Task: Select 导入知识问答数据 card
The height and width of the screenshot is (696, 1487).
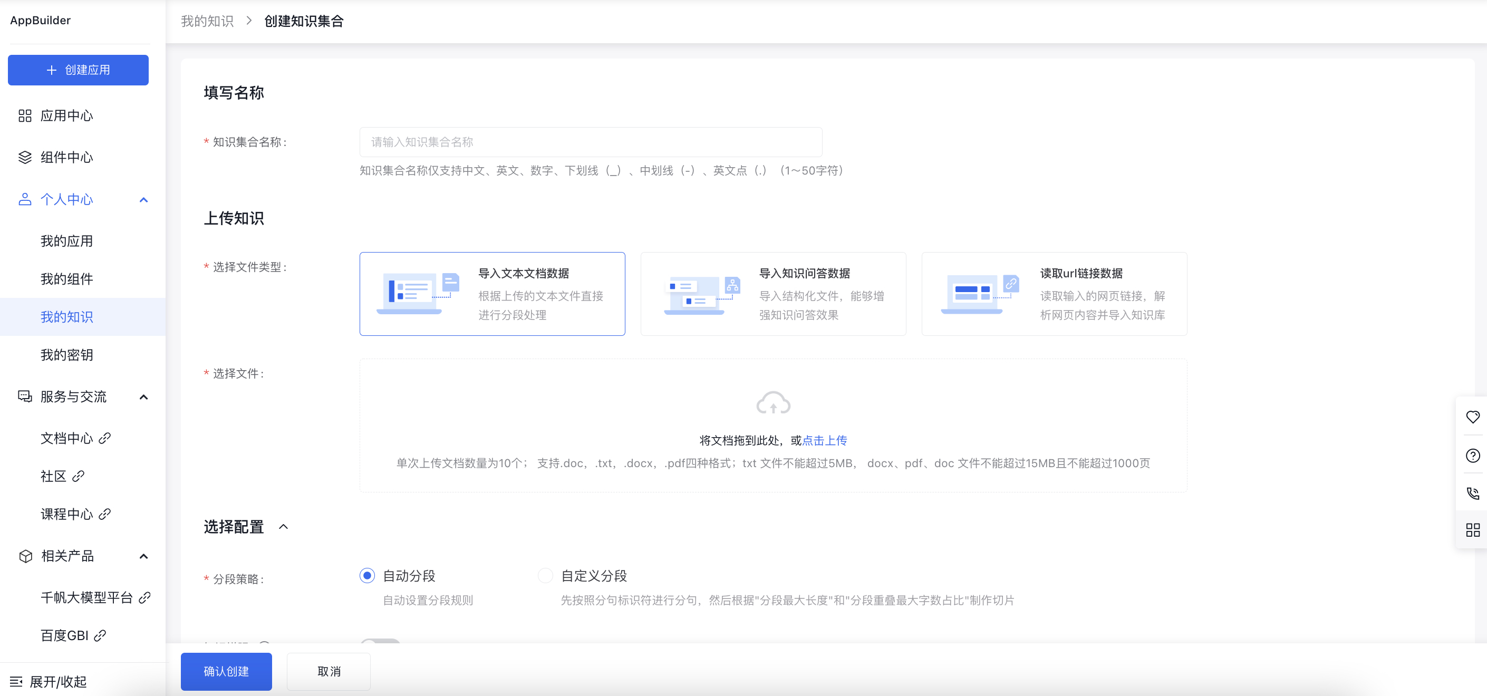Action: pyautogui.click(x=773, y=294)
